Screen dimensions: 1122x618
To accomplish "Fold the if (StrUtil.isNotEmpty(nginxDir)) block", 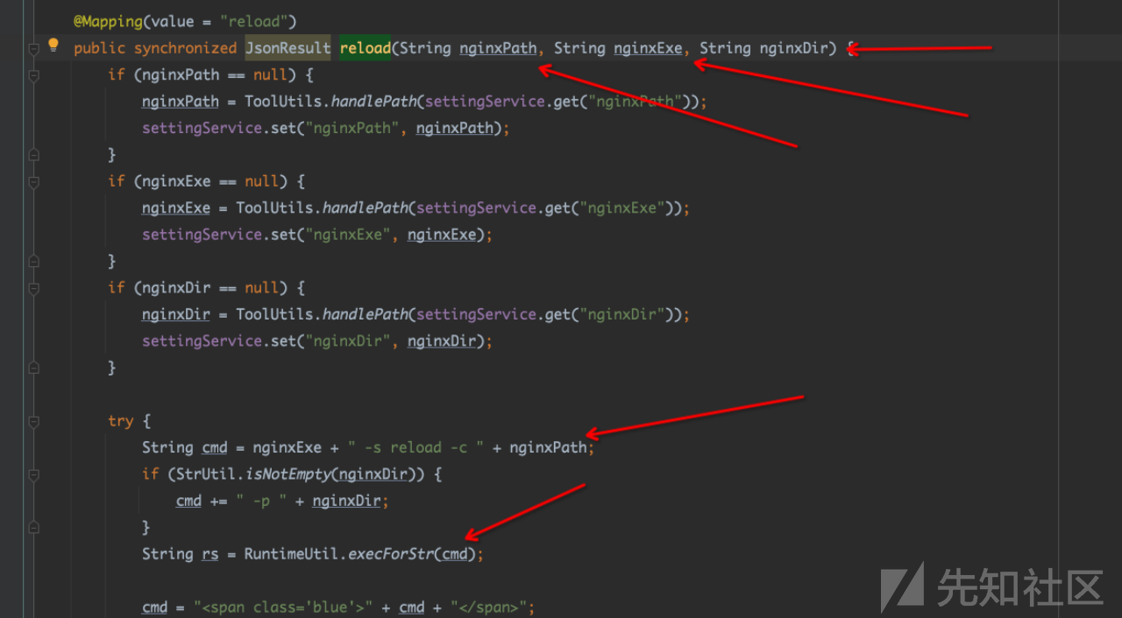I will (33, 474).
